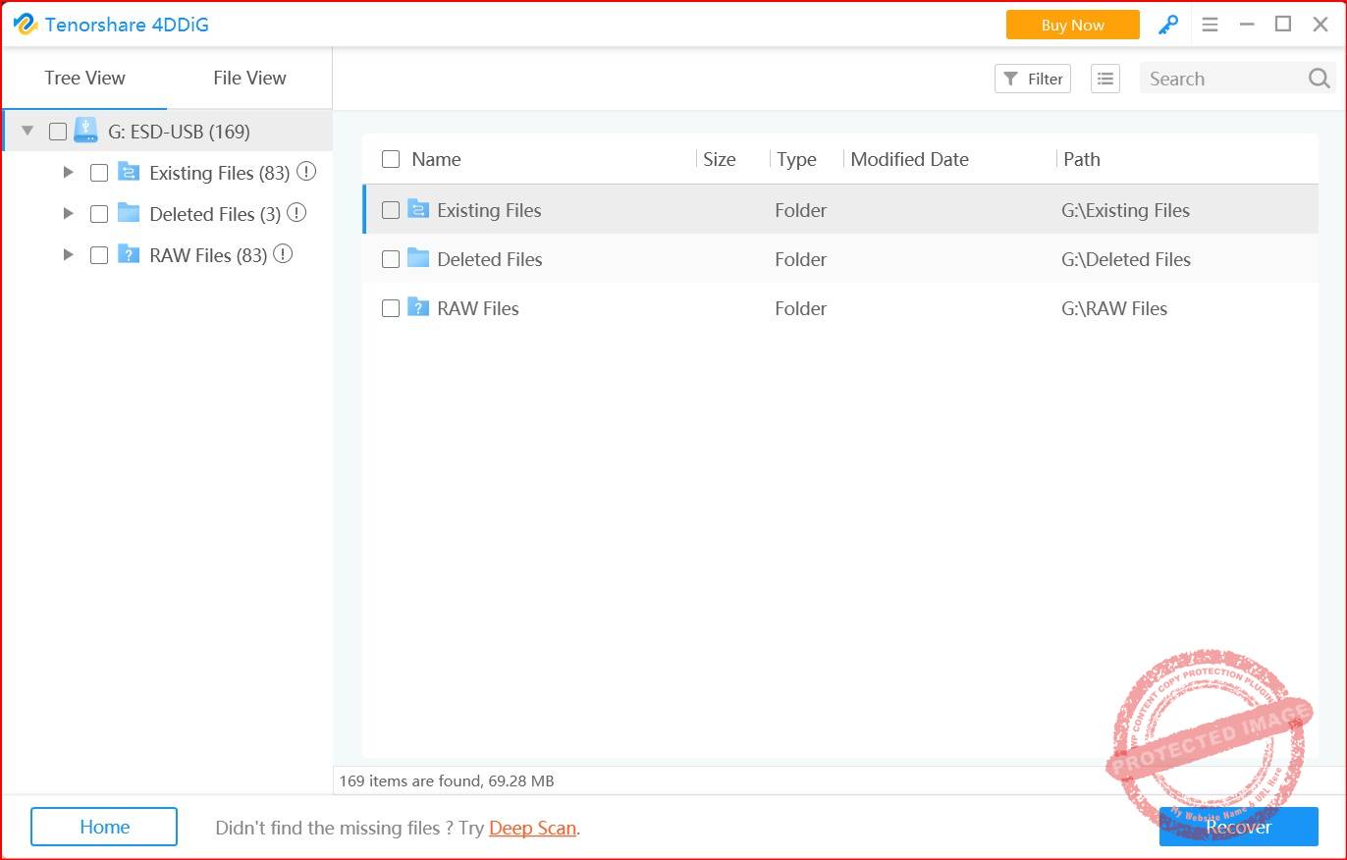Check the Existing Files checkbox in sidebar
This screenshot has width=1347, height=860.
coord(98,172)
